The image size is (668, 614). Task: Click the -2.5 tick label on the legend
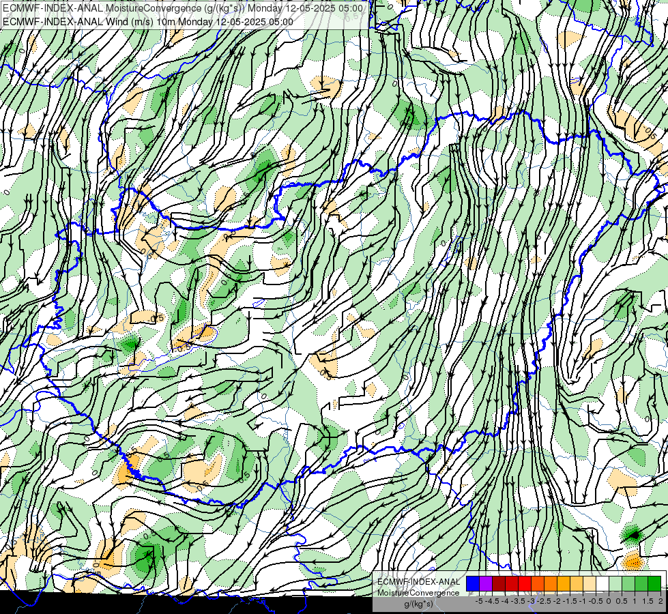(x=542, y=601)
